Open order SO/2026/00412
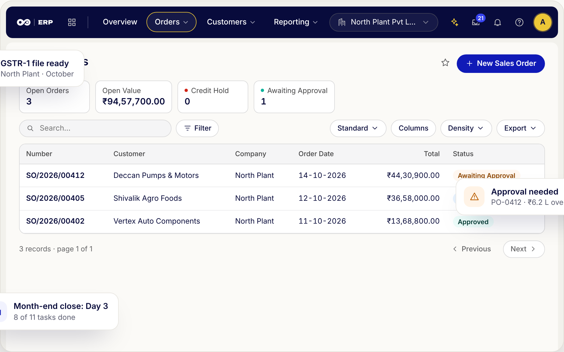Screen dimensions: 564x352 tap(55, 175)
